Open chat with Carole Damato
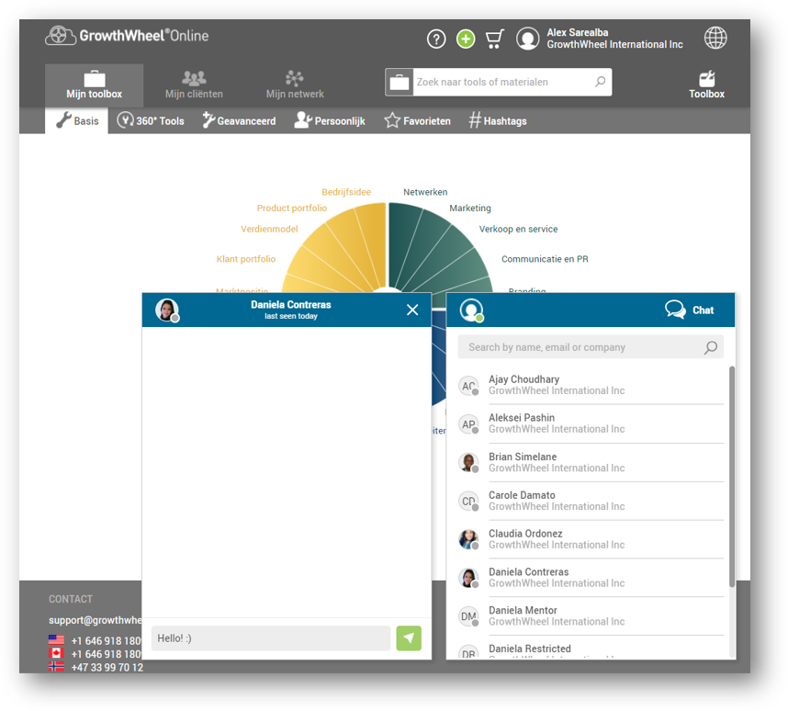This screenshot has width=788, height=711. [x=591, y=501]
